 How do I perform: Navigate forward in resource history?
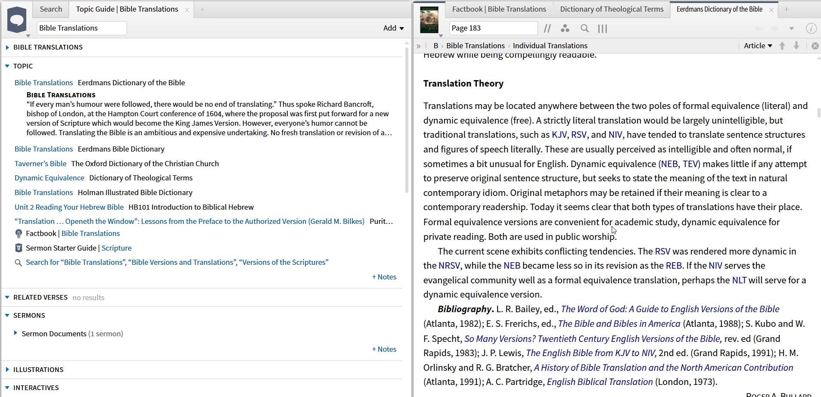774,28
